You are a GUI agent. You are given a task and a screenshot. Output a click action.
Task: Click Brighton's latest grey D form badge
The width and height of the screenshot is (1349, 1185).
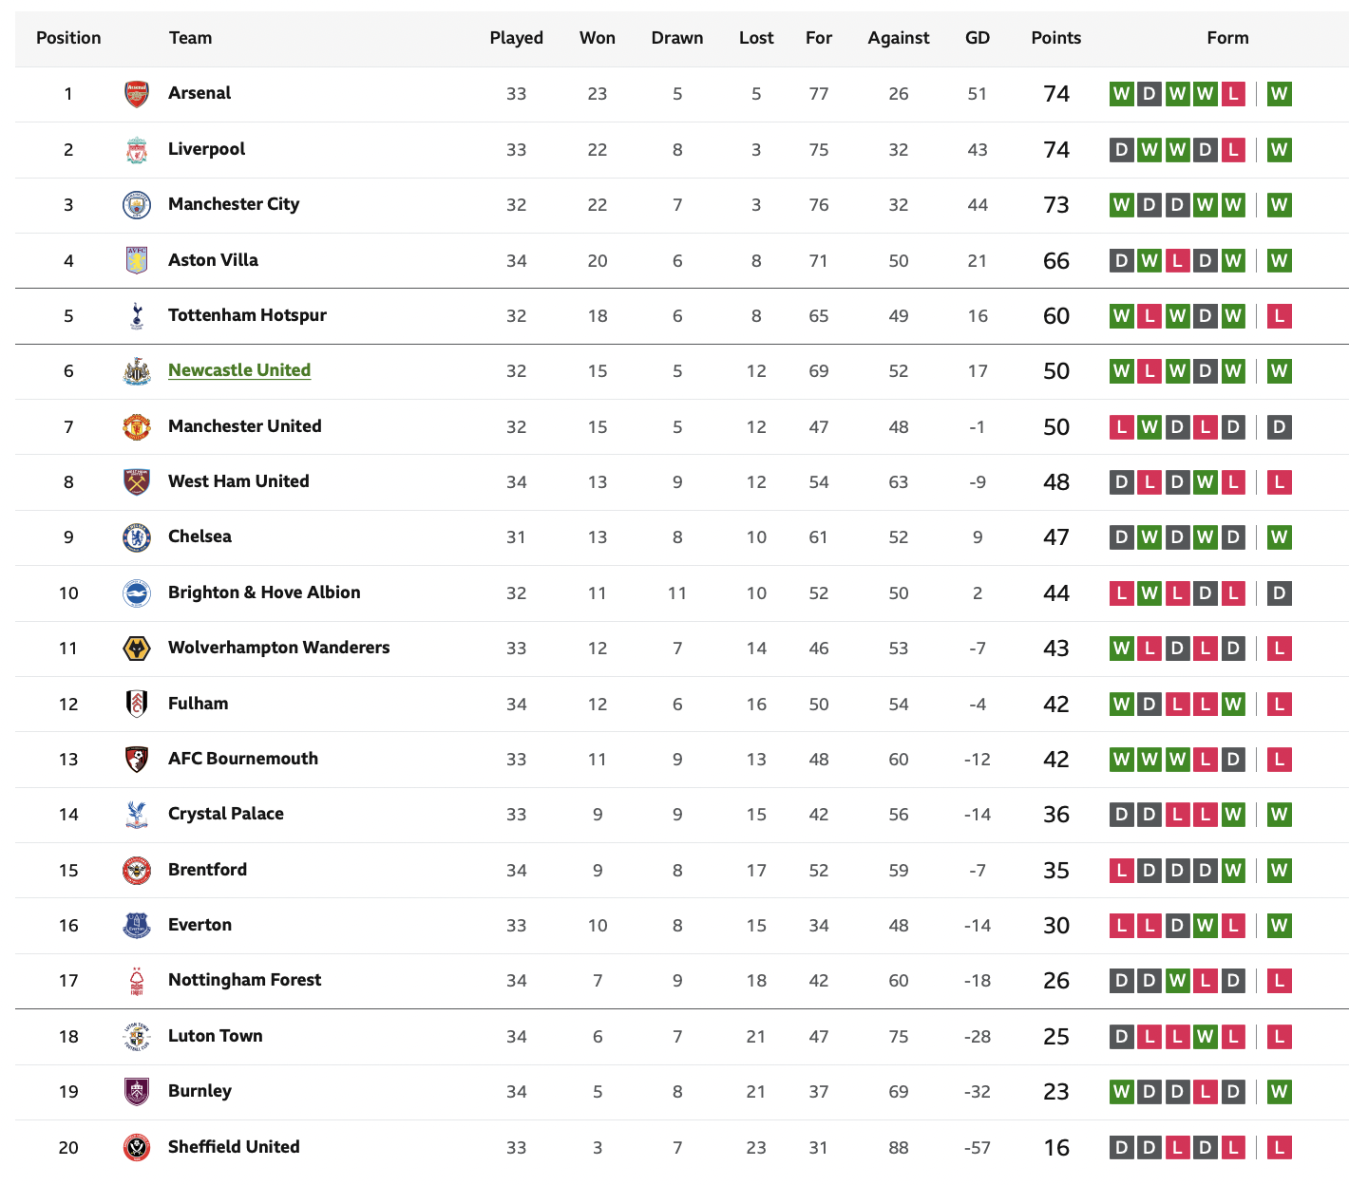(1279, 593)
